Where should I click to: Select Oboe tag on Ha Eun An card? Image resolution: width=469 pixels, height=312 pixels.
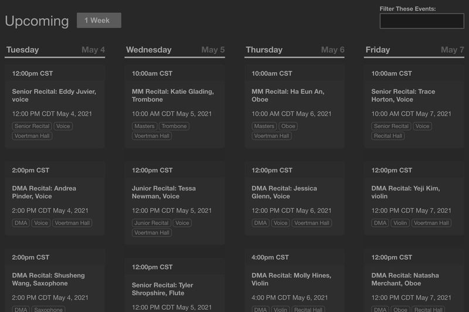pyautogui.click(x=288, y=126)
